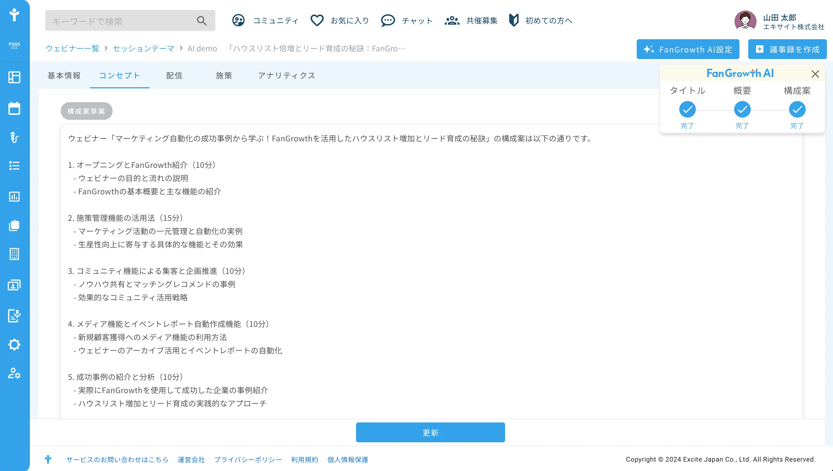Click the FanGrowth AI設定 button
Image resolution: width=833 pixels, height=471 pixels.
[x=688, y=49]
